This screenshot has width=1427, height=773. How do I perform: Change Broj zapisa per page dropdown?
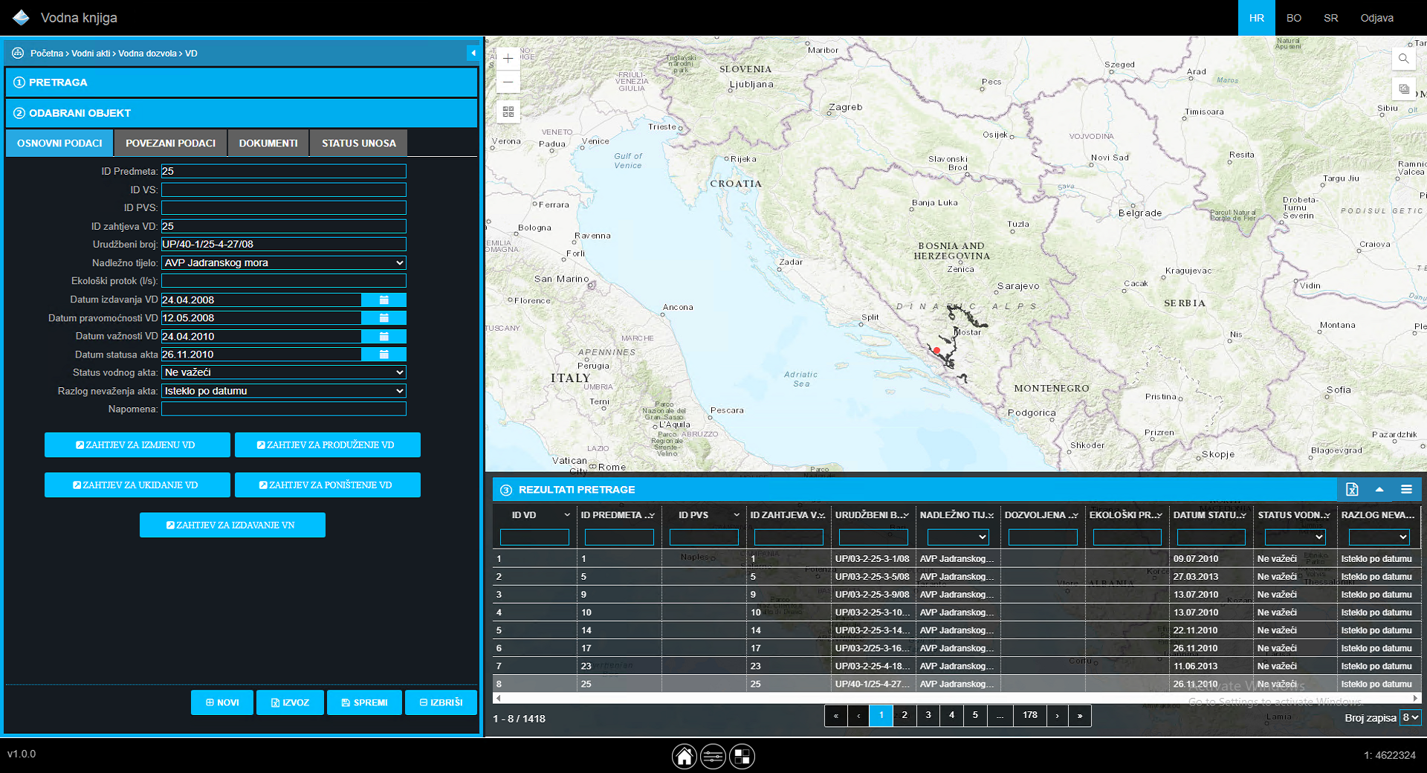click(1410, 717)
